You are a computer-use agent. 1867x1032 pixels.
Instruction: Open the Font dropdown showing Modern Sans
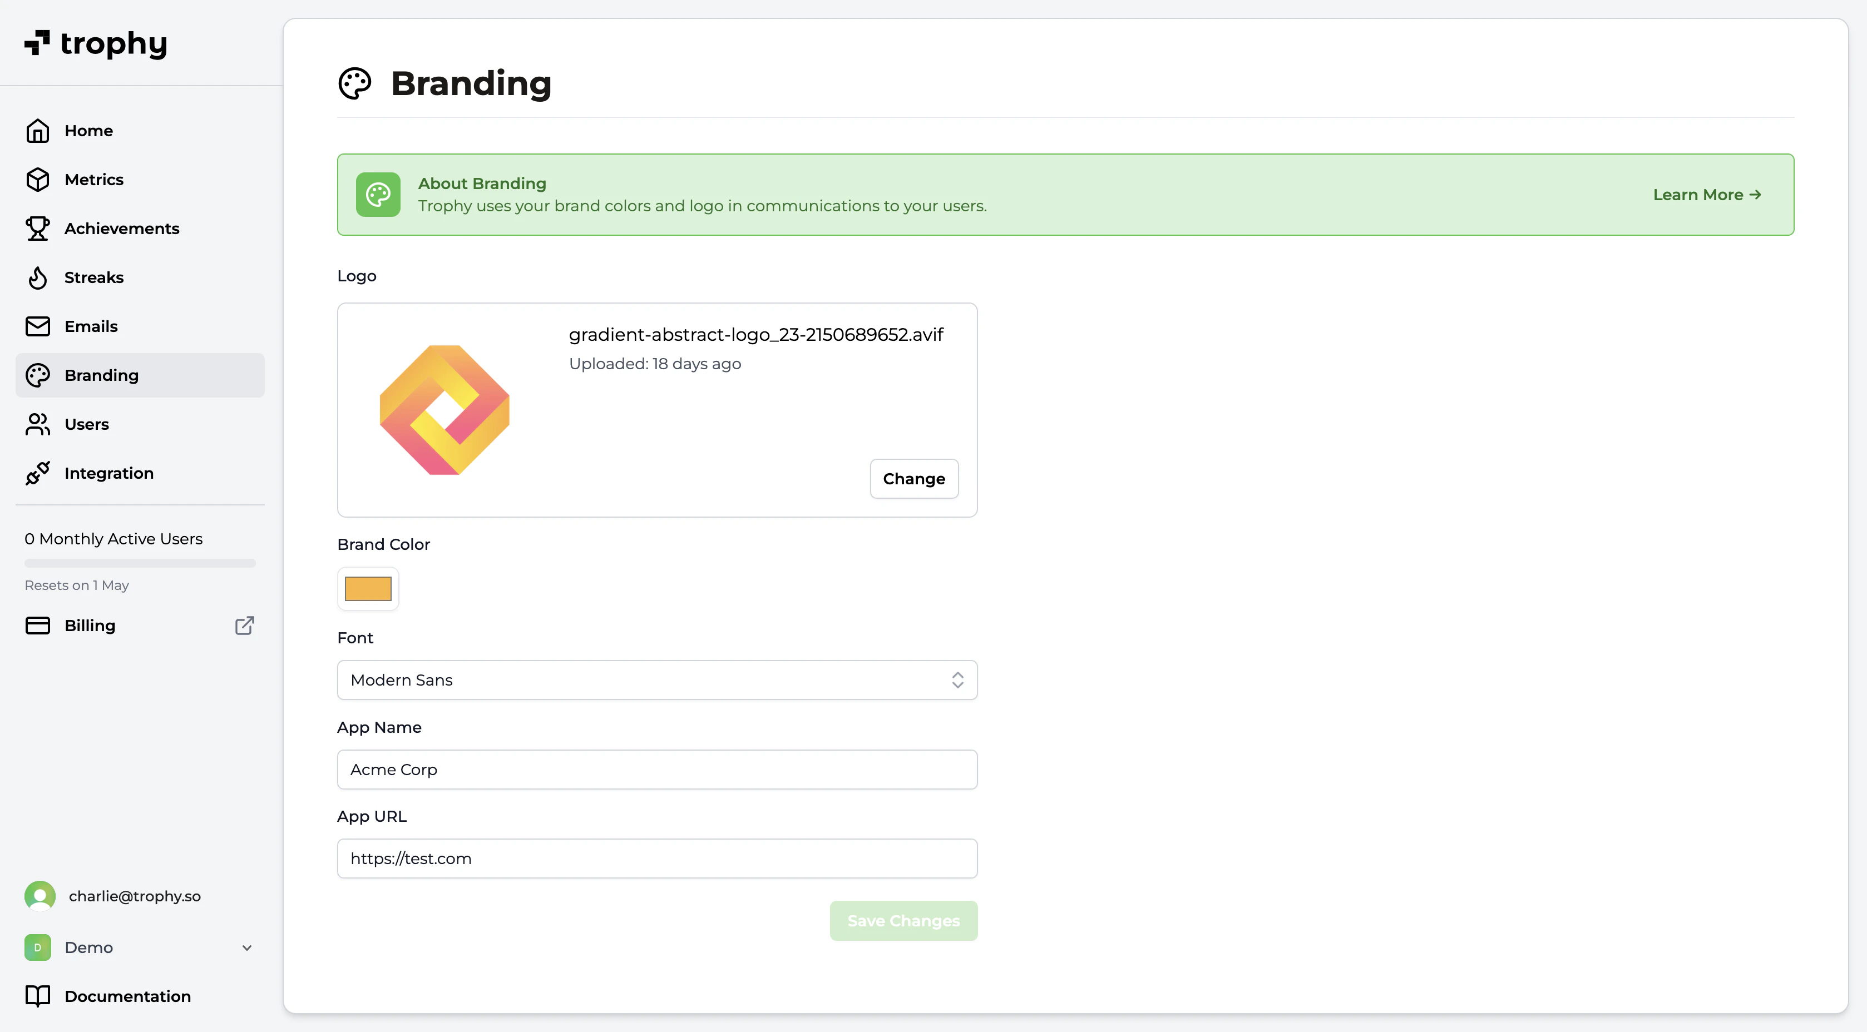(x=656, y=680)
